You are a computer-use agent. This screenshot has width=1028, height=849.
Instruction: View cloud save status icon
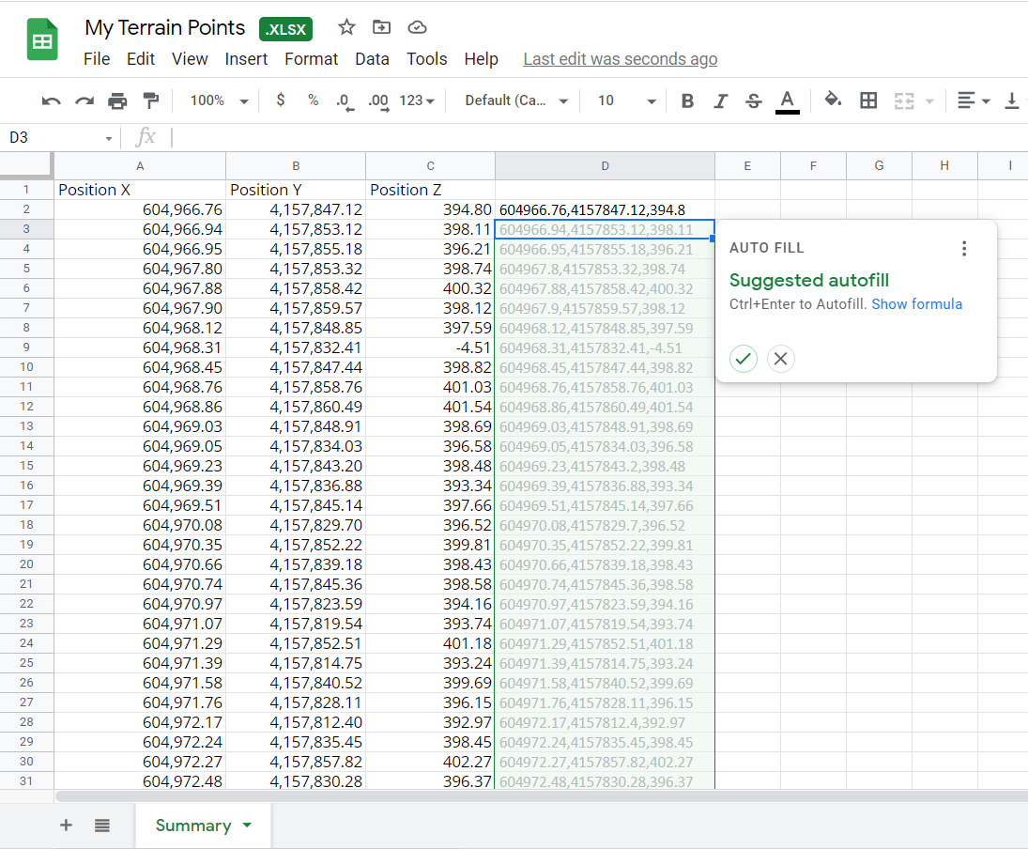click(417, 27)
